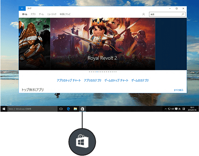Maximize the Store window

(176, 8)
